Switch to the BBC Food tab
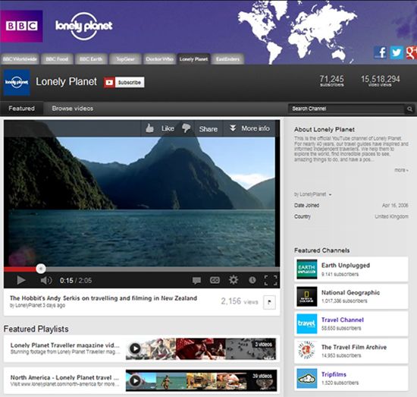The height and width of the screenshot is (397, 417). 57,59
